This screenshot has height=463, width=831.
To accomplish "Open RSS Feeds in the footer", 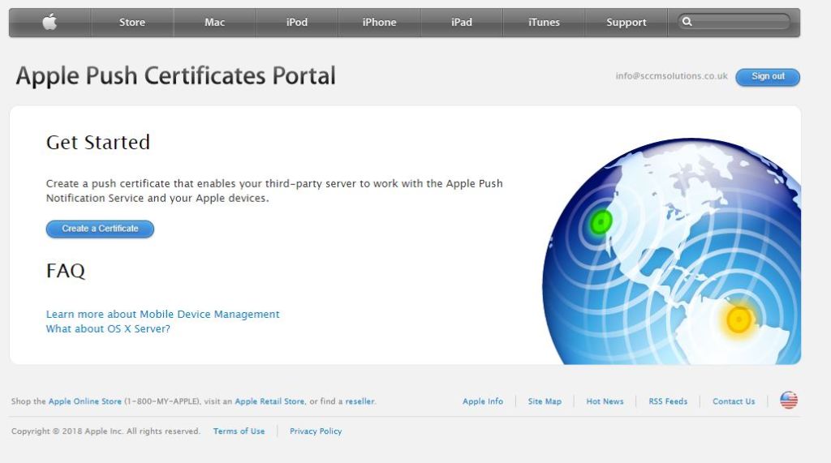I will [668, 401].
